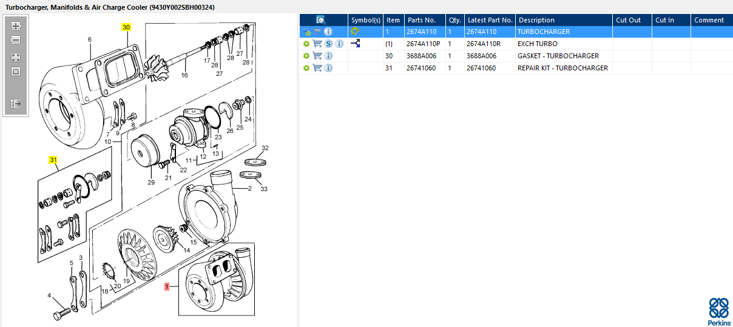733x327 pixels.
Task: Add GASKET - TURBOCHARGER to cart
Action: [x=317, y=56]
